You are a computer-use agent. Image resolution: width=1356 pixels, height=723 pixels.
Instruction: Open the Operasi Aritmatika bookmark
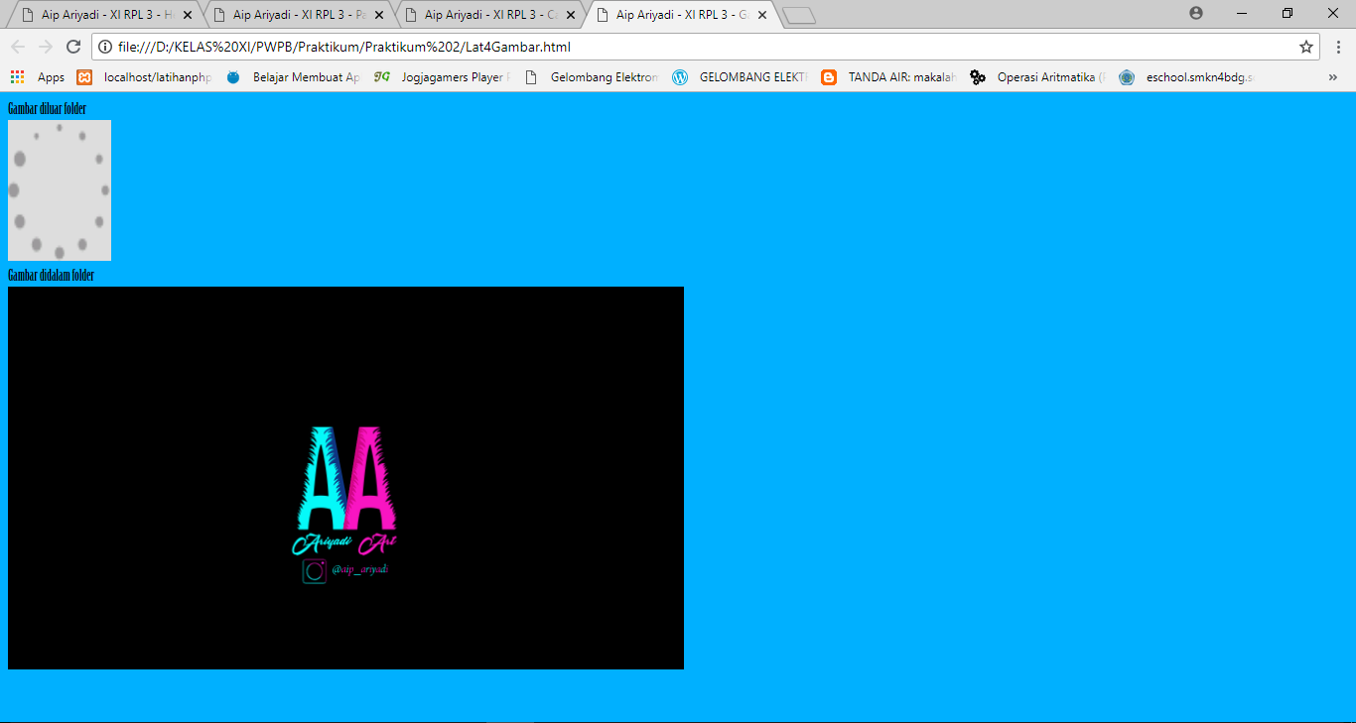point(1037,77)
